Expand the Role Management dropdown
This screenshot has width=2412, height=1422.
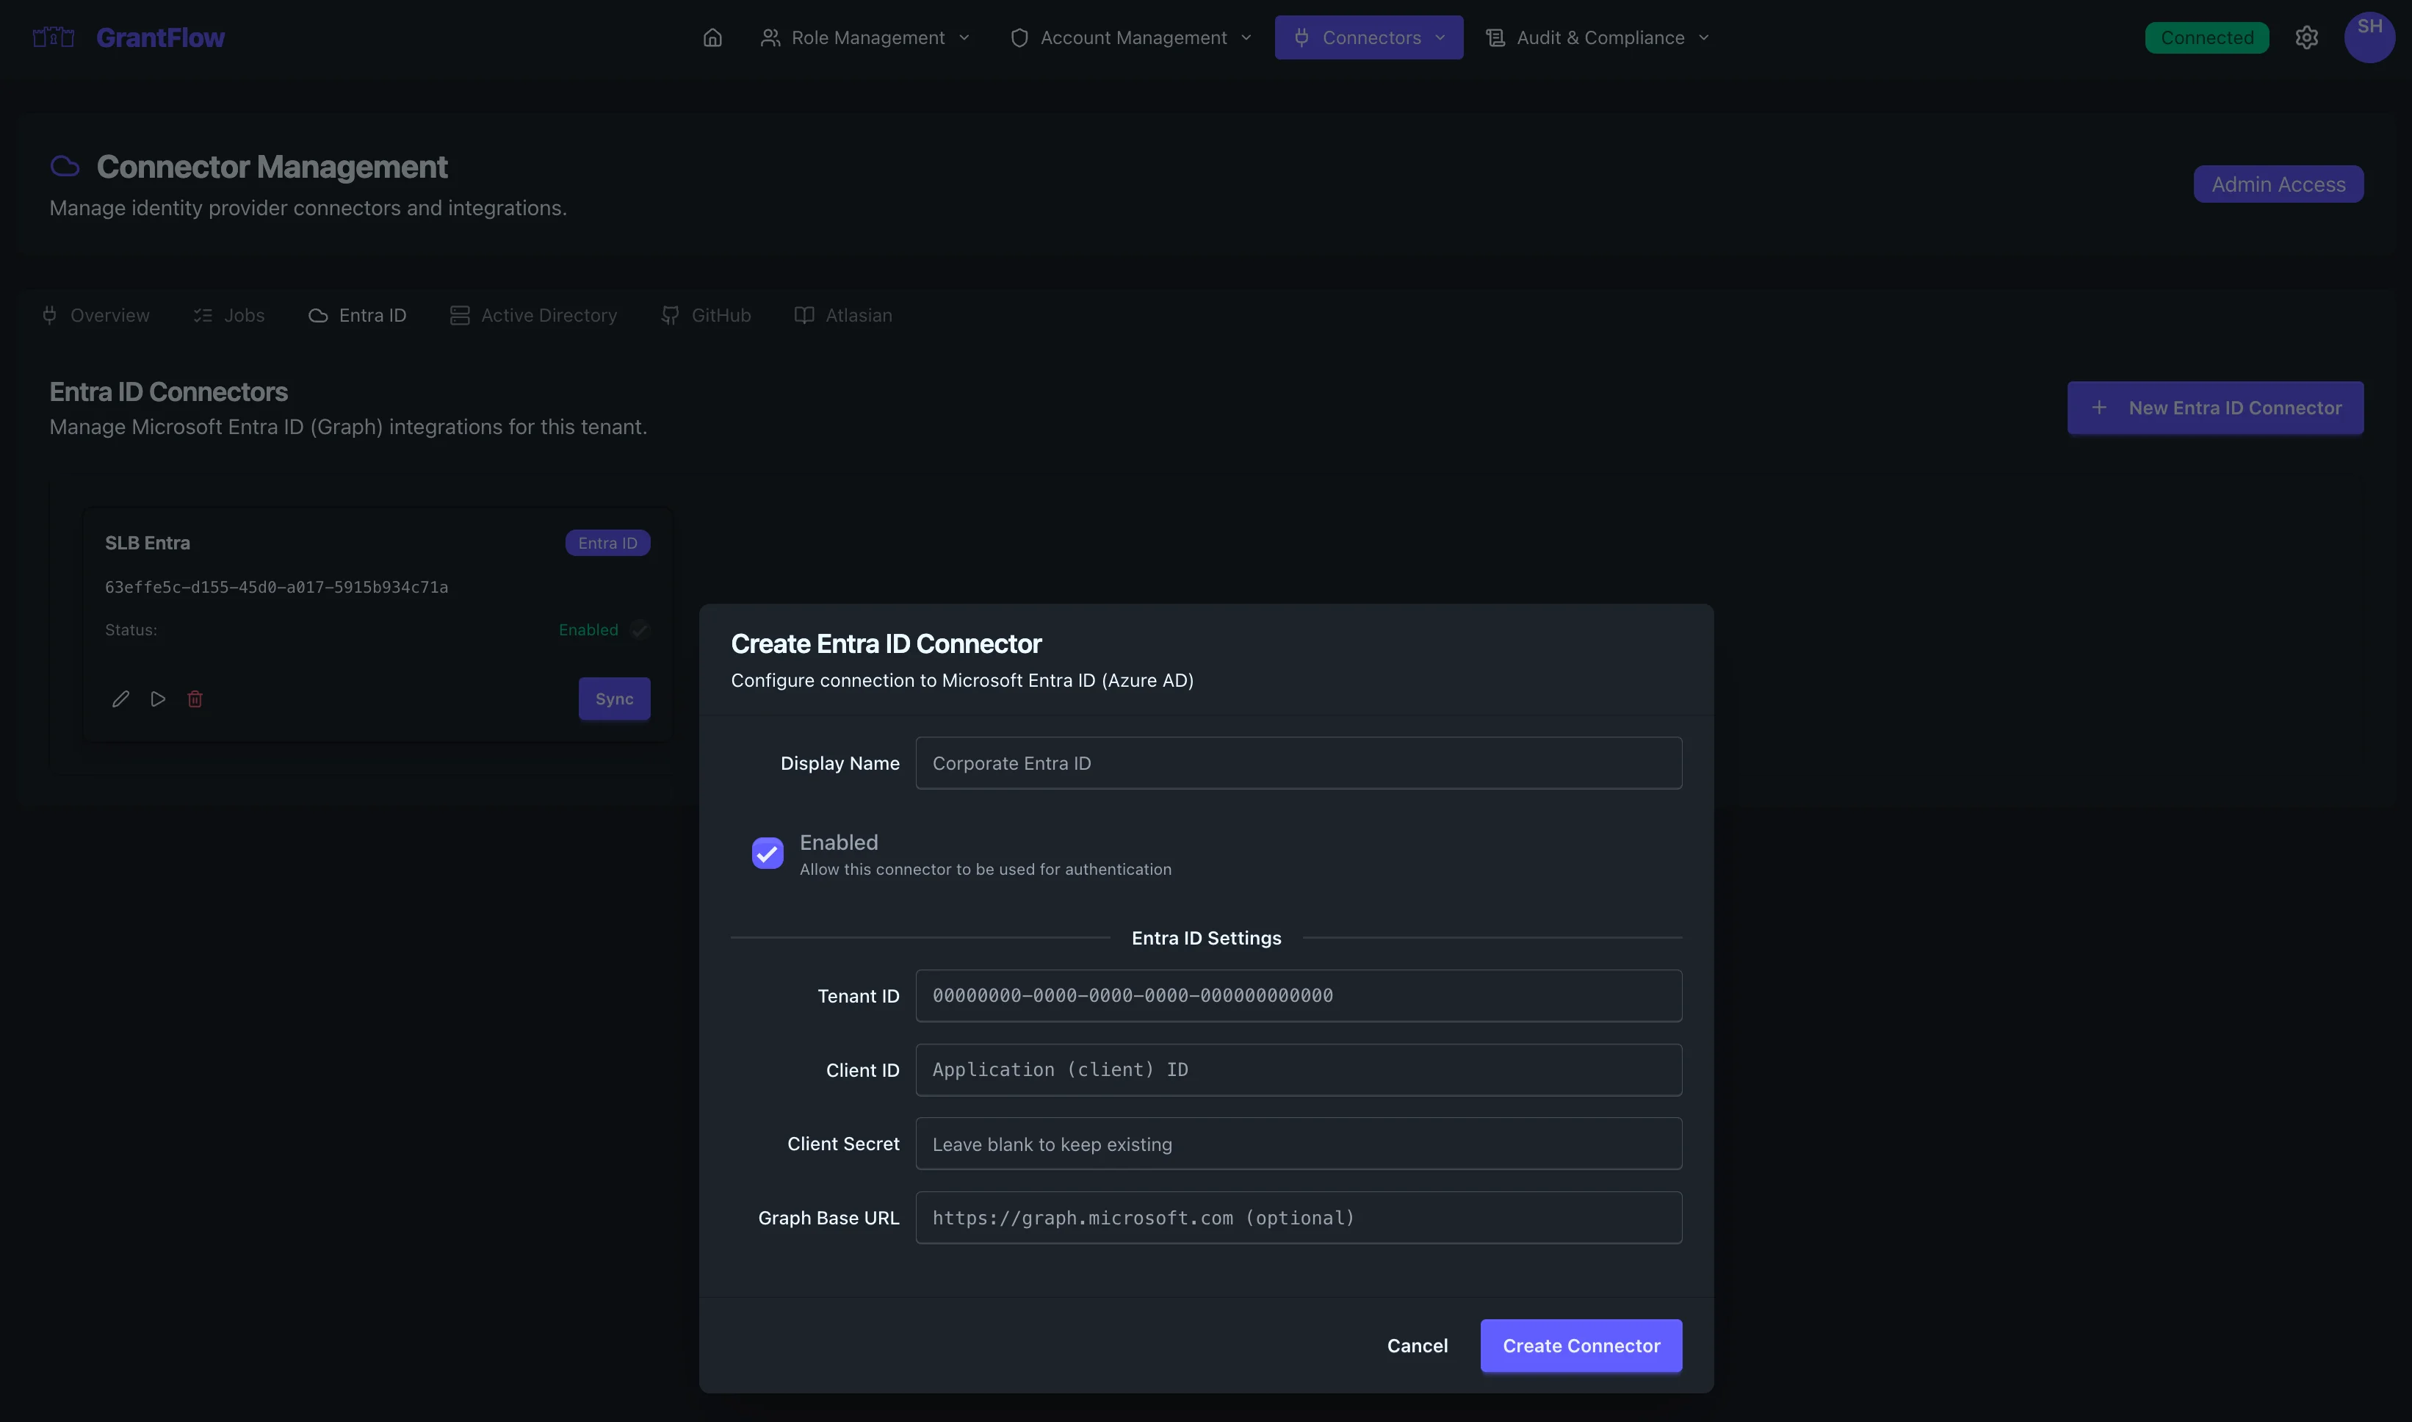(x=865, y=37)
